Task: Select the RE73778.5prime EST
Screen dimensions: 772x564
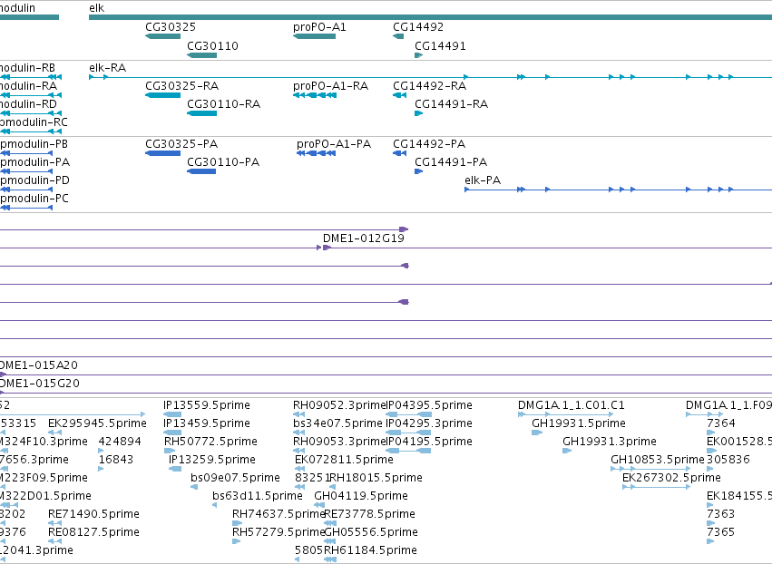Action: point(330,523)
